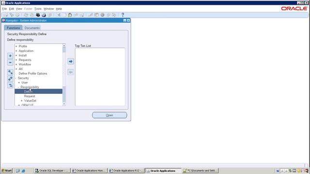This screenshot has height=174, width=310.
Task: Add function to Top Ten List arrow
Action: point(71,61)
